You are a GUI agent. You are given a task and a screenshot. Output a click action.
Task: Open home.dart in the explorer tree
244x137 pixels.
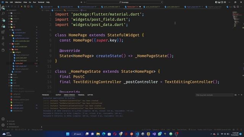(19, 64)
